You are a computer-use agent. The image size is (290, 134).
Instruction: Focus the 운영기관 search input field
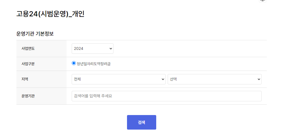click(167, 96)
